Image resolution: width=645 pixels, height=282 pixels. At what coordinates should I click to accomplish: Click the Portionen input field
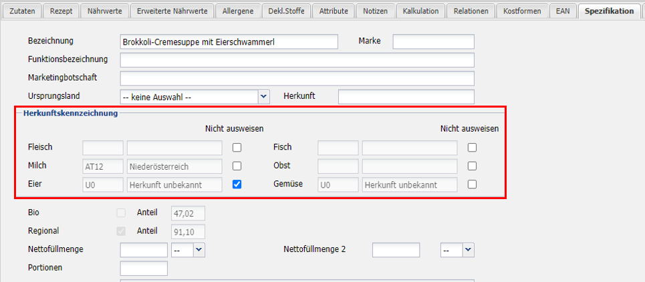coord(144,269)
